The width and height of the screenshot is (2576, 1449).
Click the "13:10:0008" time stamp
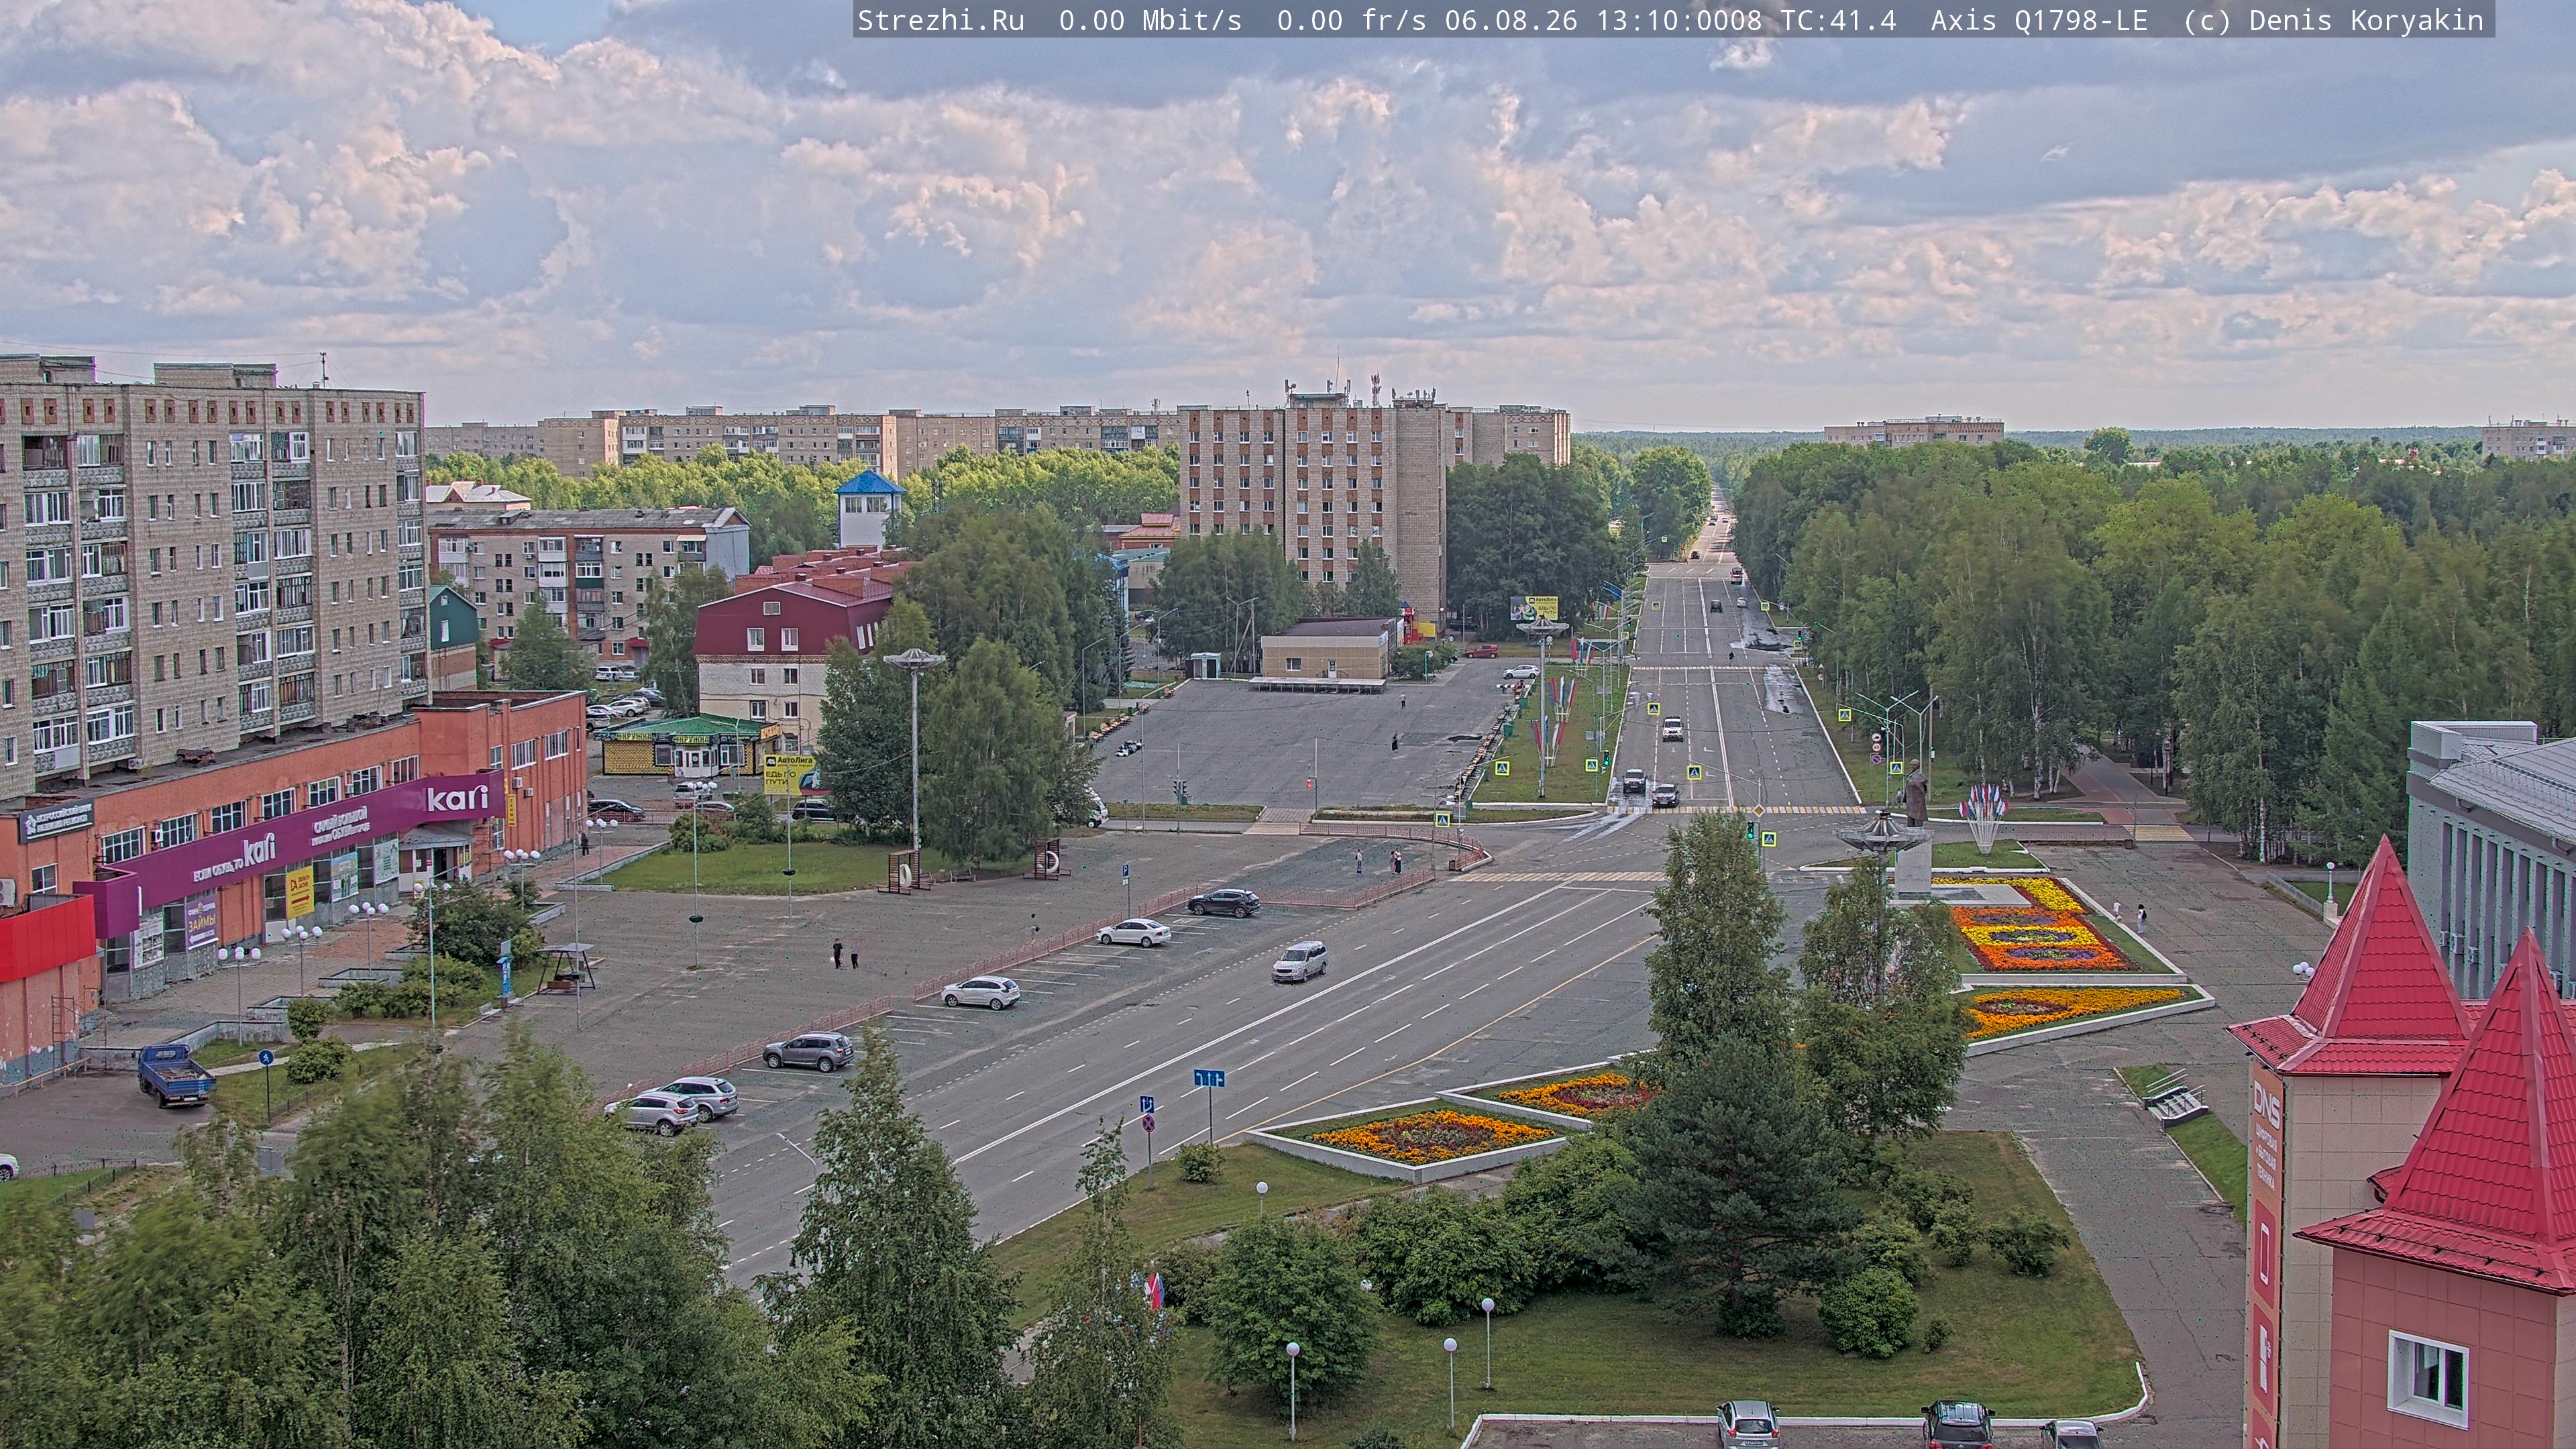click(1679, 21)
